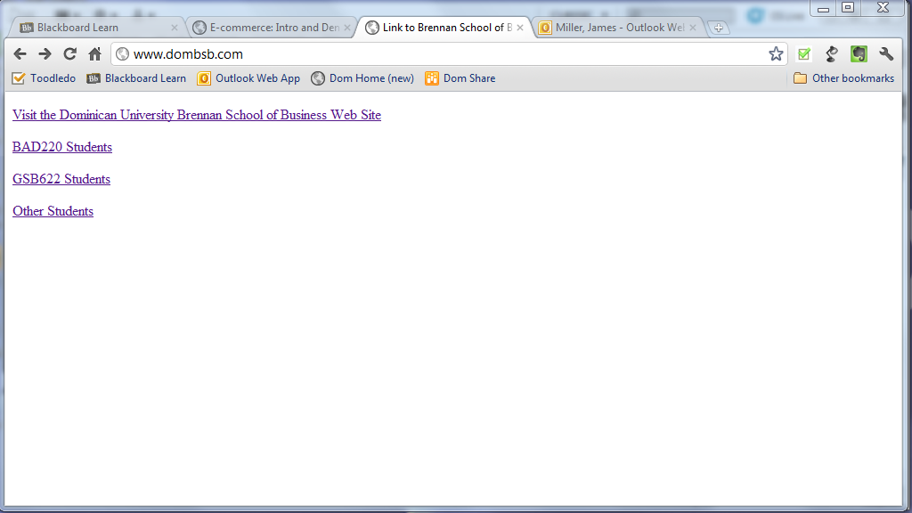This screenshot has height=513, width=912.
Task: Reload the current page
Action: 69,54
